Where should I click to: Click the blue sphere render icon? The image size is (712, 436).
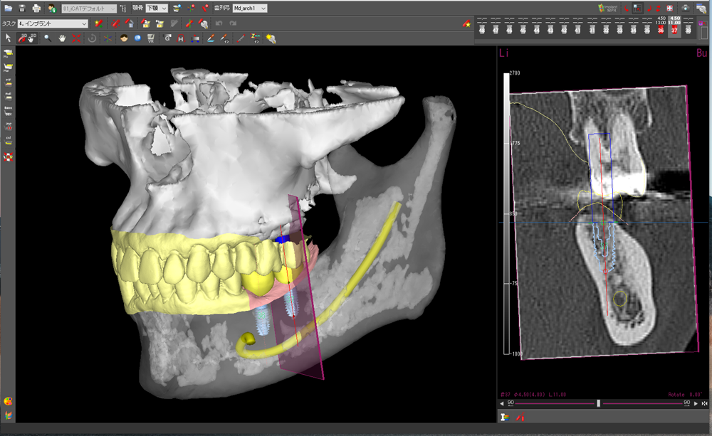pyautogui.click(x=137, y=38)
